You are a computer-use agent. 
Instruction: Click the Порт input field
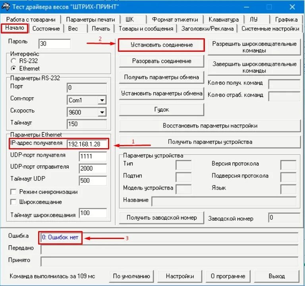87,88
